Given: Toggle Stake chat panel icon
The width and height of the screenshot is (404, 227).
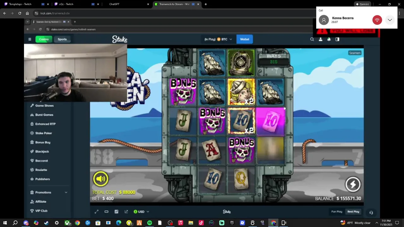Looking at the screenshot, I should click(337, 39).
